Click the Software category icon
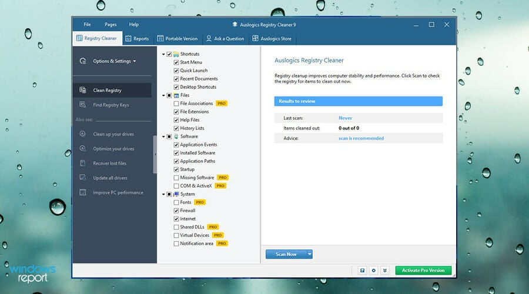The height and width of the screenshot is (294, 529). (176, 136)
